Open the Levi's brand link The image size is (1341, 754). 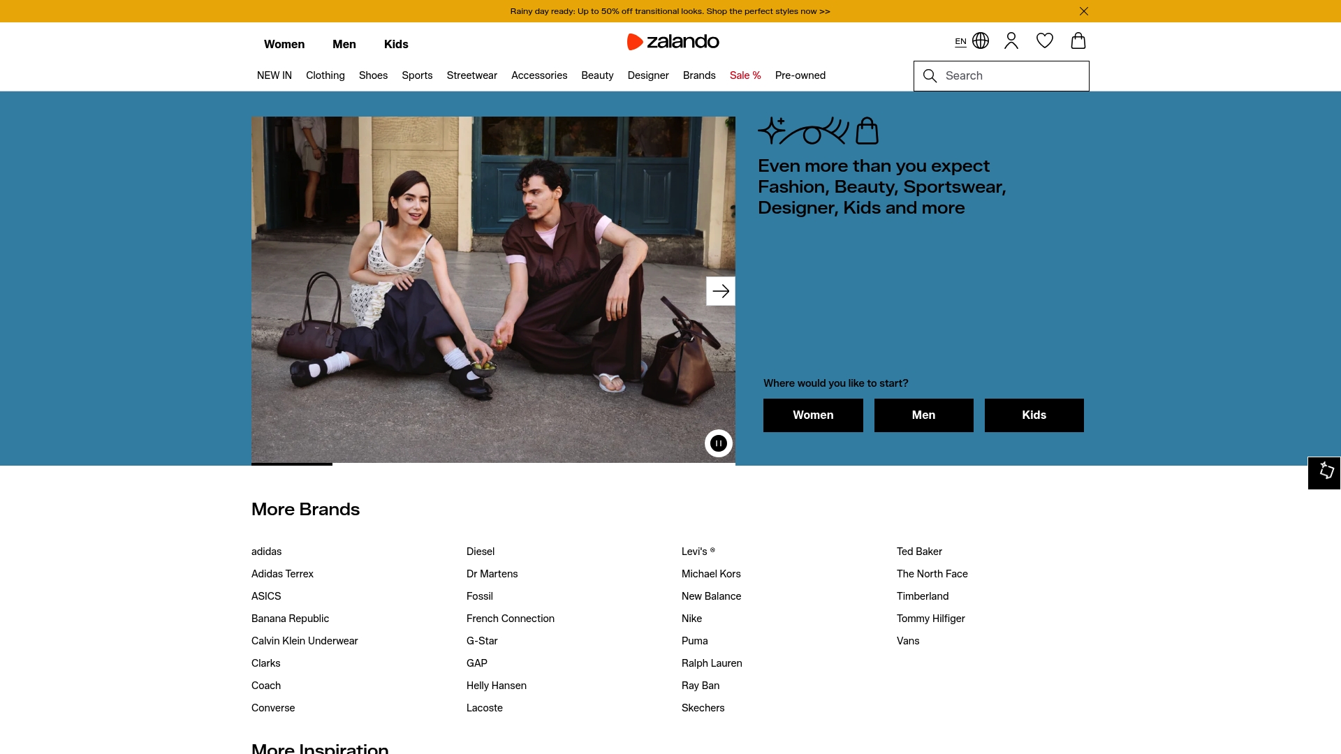click(x=698, y=552)
